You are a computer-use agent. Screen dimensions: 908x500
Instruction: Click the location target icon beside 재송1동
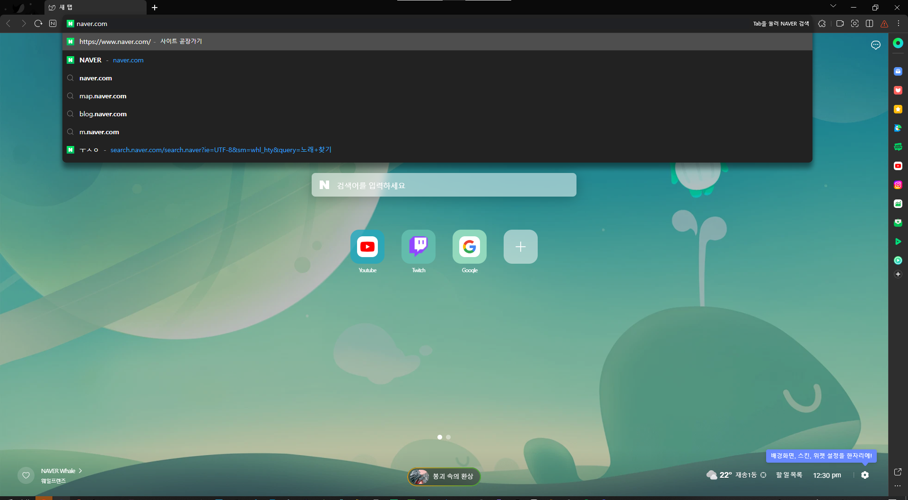(763, 475)
